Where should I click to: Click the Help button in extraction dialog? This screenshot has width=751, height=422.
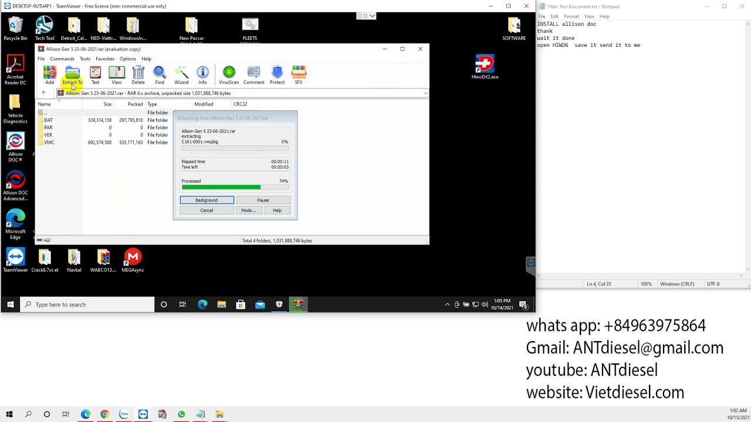(x=277, y=210)
